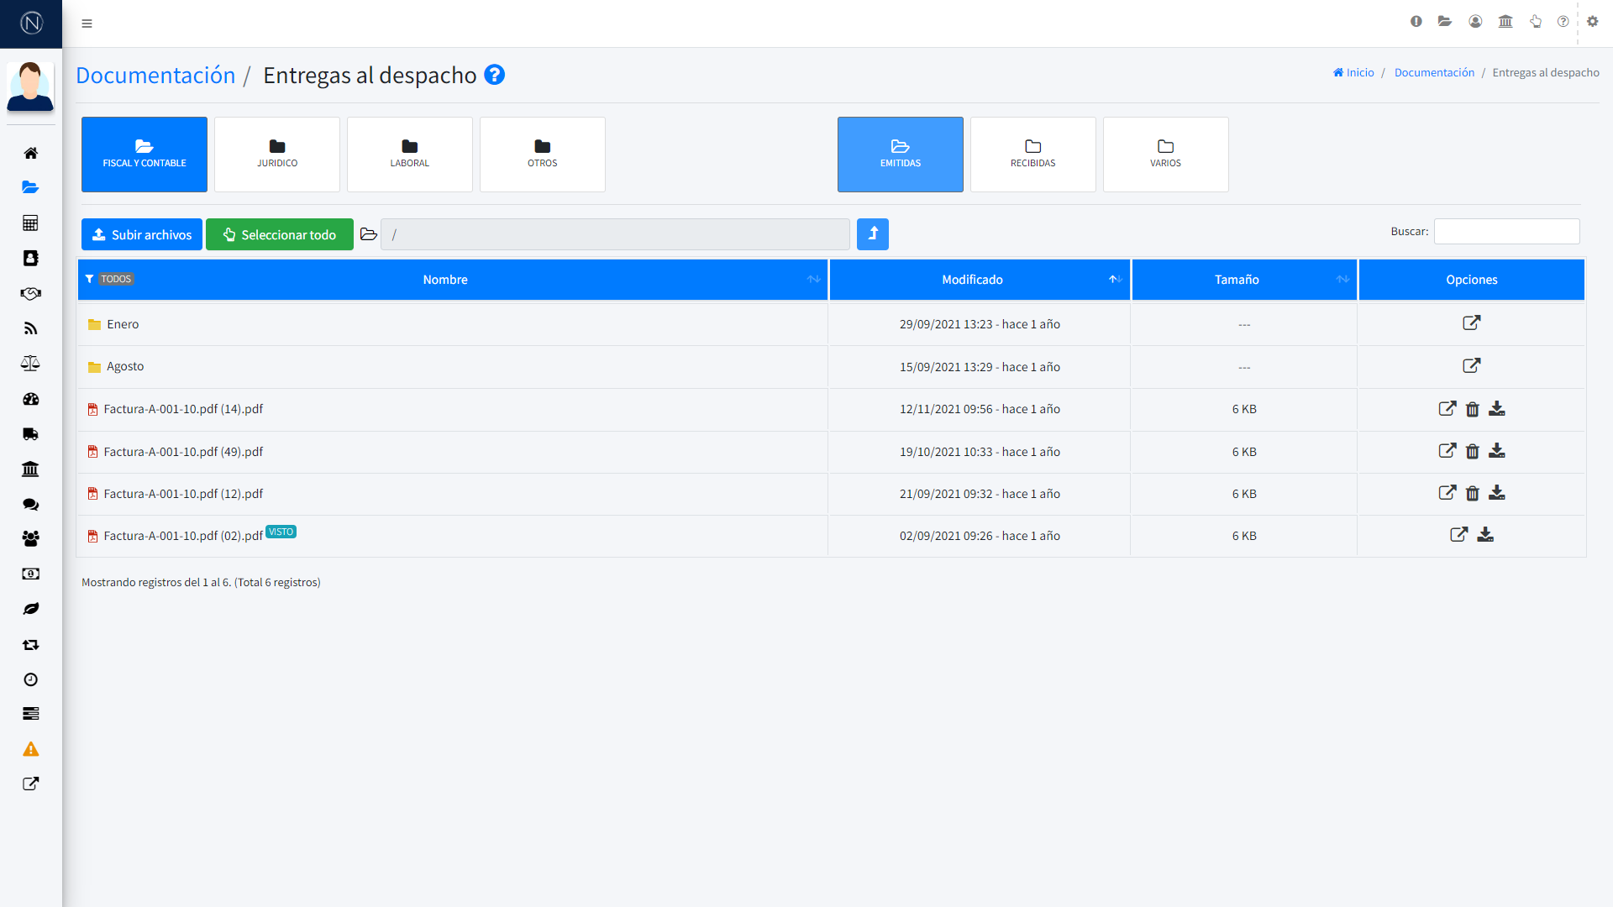Screen dimensions: 1613x907
Task: Click the blue help question mark beside title
Action: pos(495,76)
